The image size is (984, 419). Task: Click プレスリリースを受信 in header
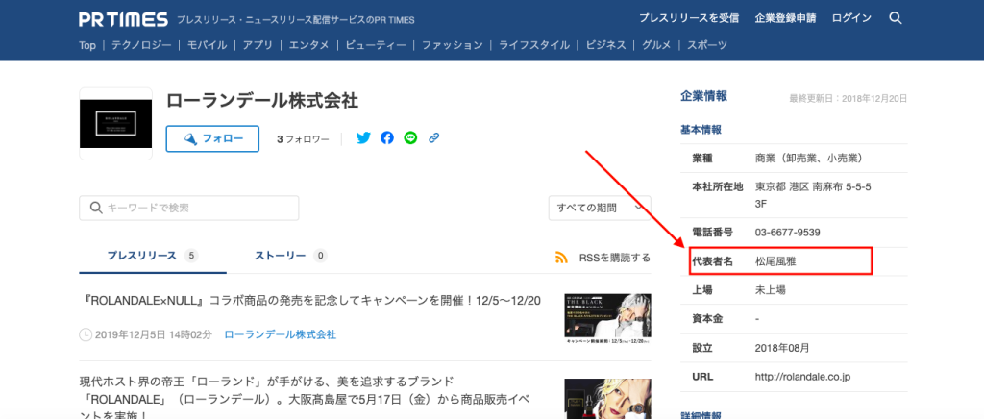click(x=689, y=18)
